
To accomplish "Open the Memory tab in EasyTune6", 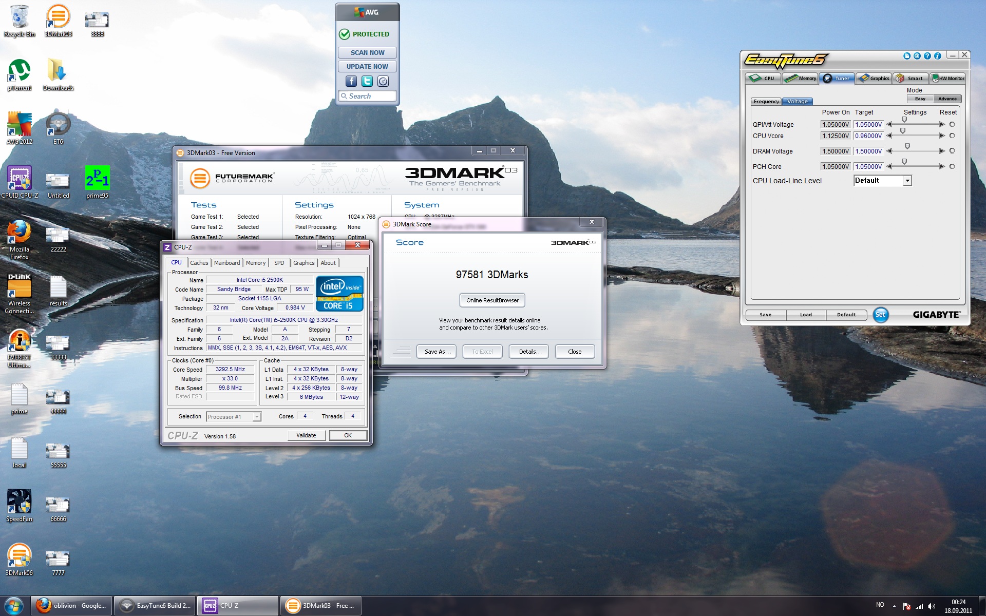I will point(800,78).
